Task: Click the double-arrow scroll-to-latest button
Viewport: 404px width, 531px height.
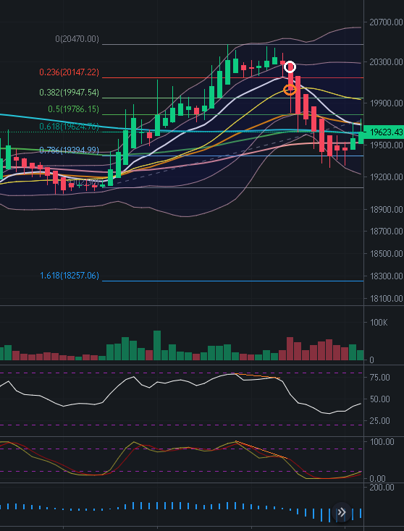Action: pyautogui.click(x=341, y=512)
